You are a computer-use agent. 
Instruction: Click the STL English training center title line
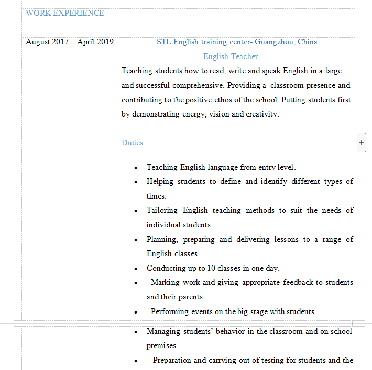237,42
